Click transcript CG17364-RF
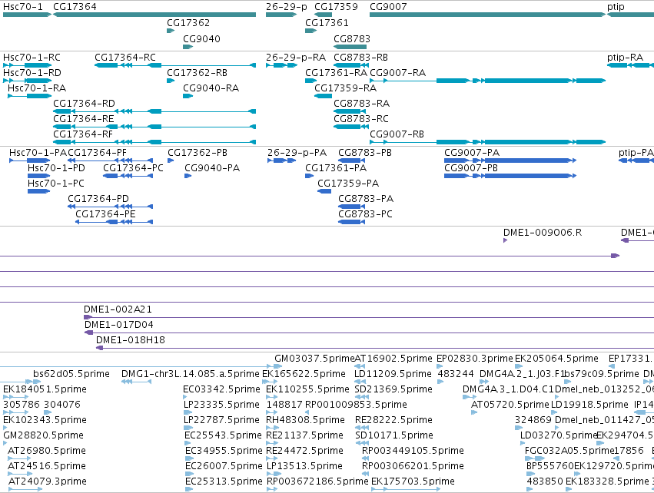654x493 pixels. (154, 142)
